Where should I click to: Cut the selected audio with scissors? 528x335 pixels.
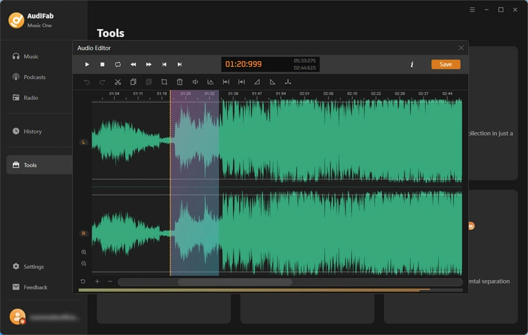pyautogui.click(x=117, y=82)
